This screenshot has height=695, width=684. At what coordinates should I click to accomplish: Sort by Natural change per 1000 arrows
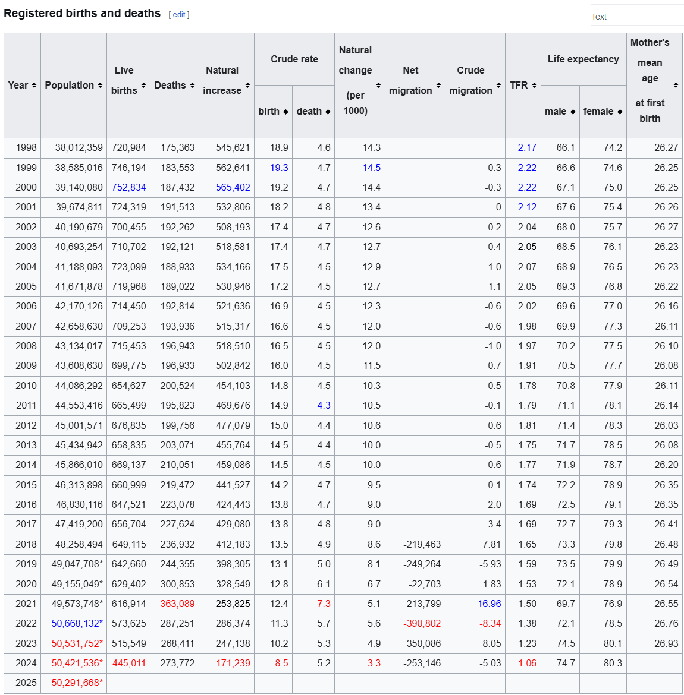(378, 85)
